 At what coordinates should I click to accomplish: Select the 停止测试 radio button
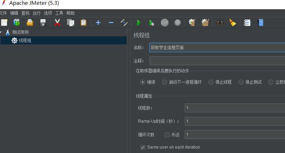point(241,82)
